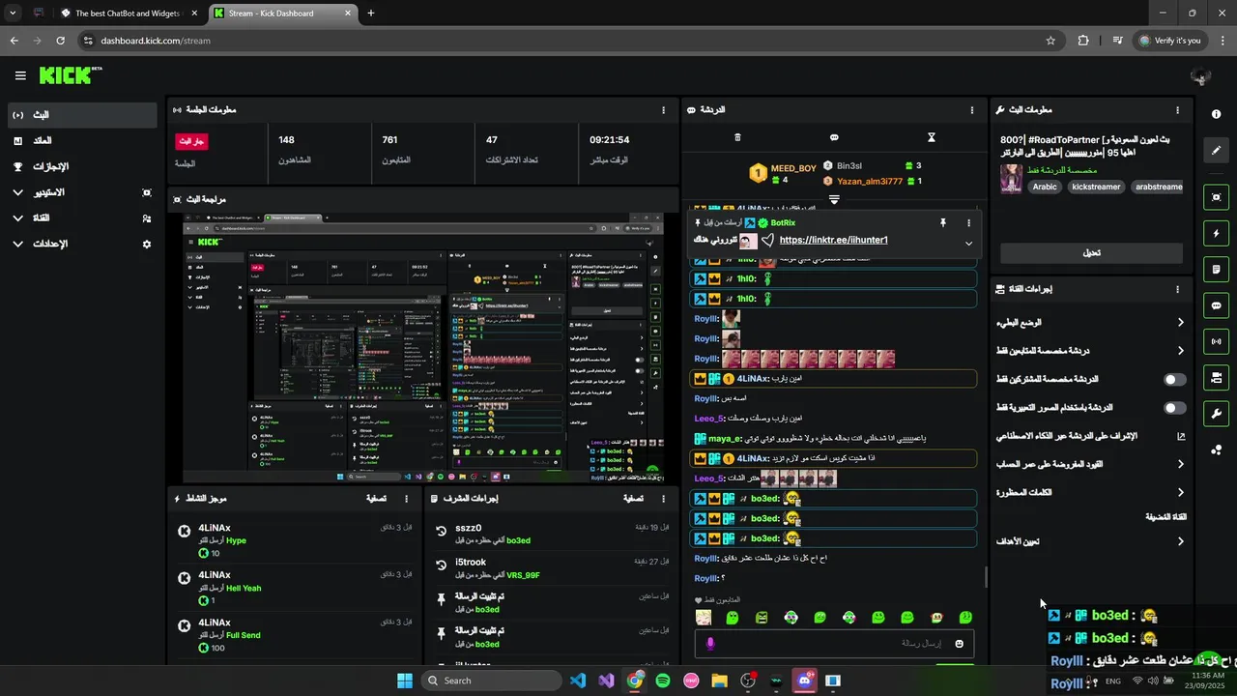Image resolution: width=1237 pixels, height=696 pixels.
Task: Open three-dot menu of stream info panel
Action: point(1177,110)
